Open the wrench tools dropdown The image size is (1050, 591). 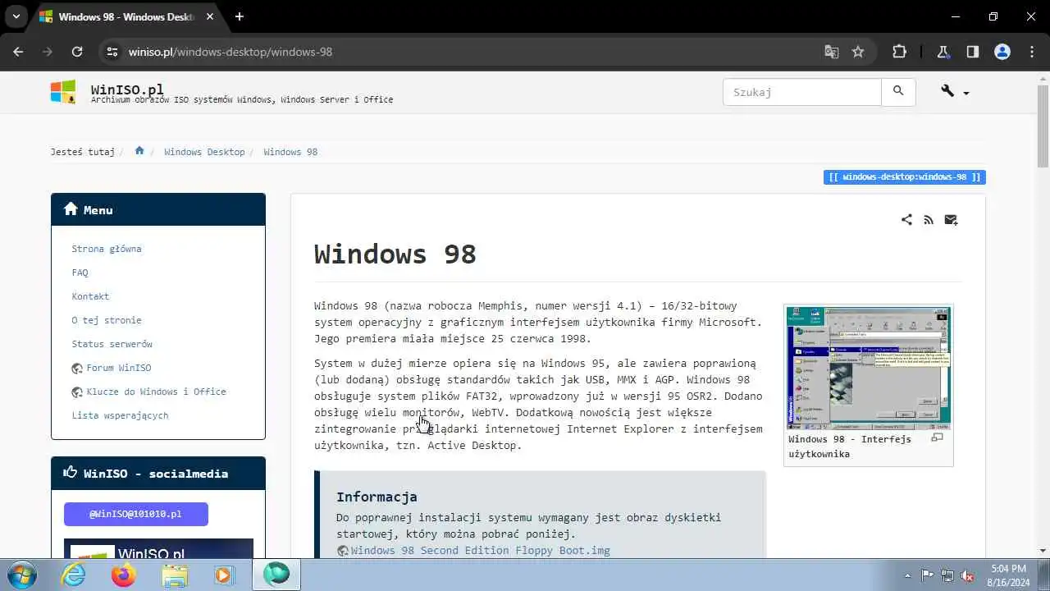955,92
